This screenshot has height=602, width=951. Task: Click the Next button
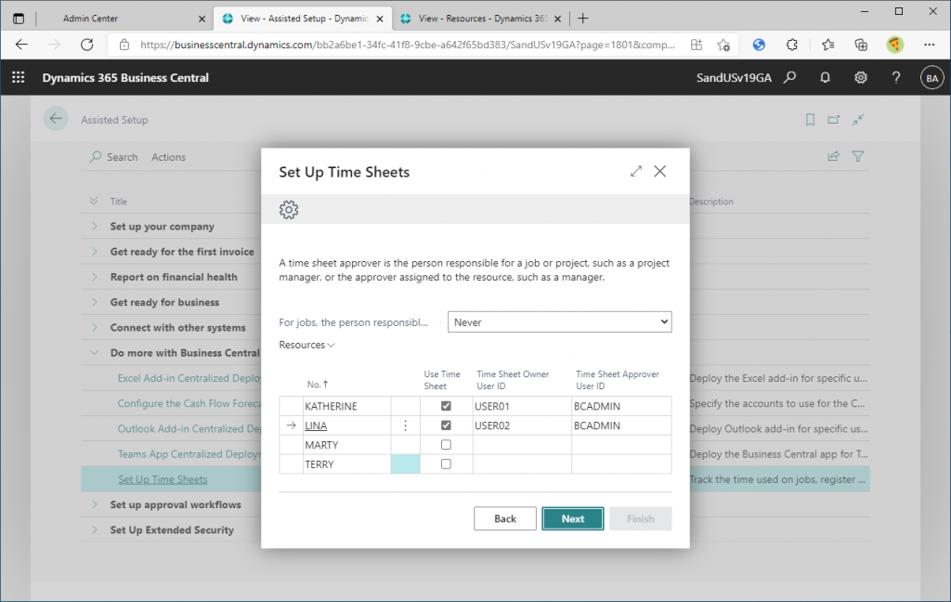(572, 519)
